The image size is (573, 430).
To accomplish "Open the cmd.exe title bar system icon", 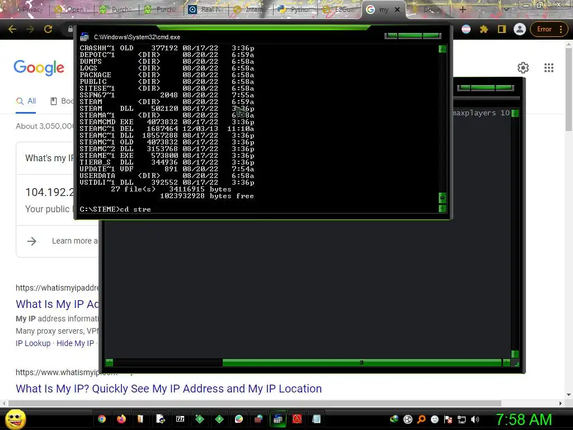I will [x=84, y=37].
